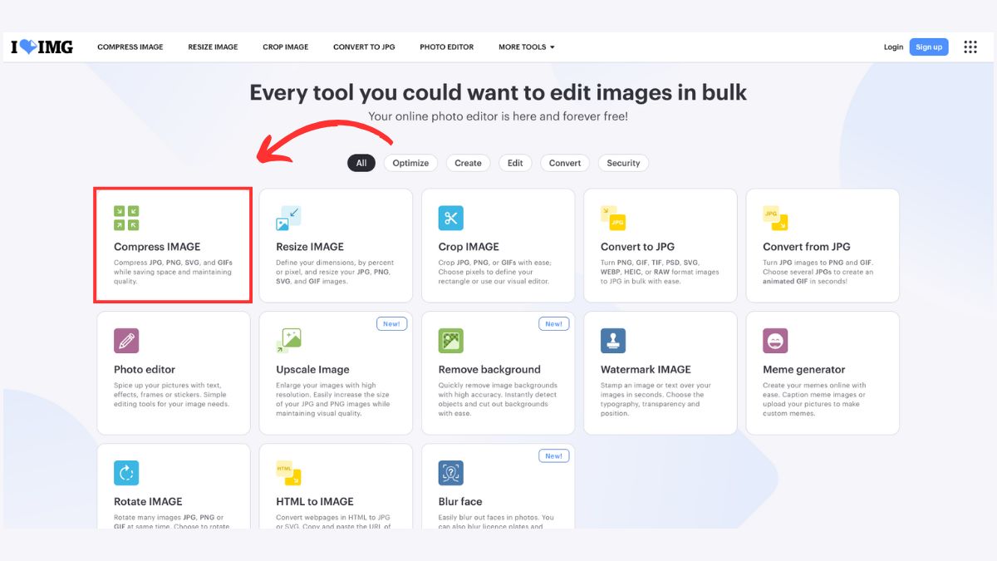Click the Convert from JPG icon

click(x=775, y=218)
